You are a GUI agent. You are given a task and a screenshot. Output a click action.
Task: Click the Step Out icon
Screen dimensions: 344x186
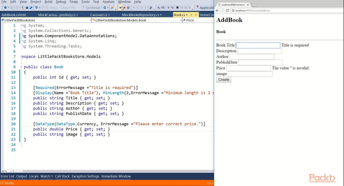click(145, 8)
